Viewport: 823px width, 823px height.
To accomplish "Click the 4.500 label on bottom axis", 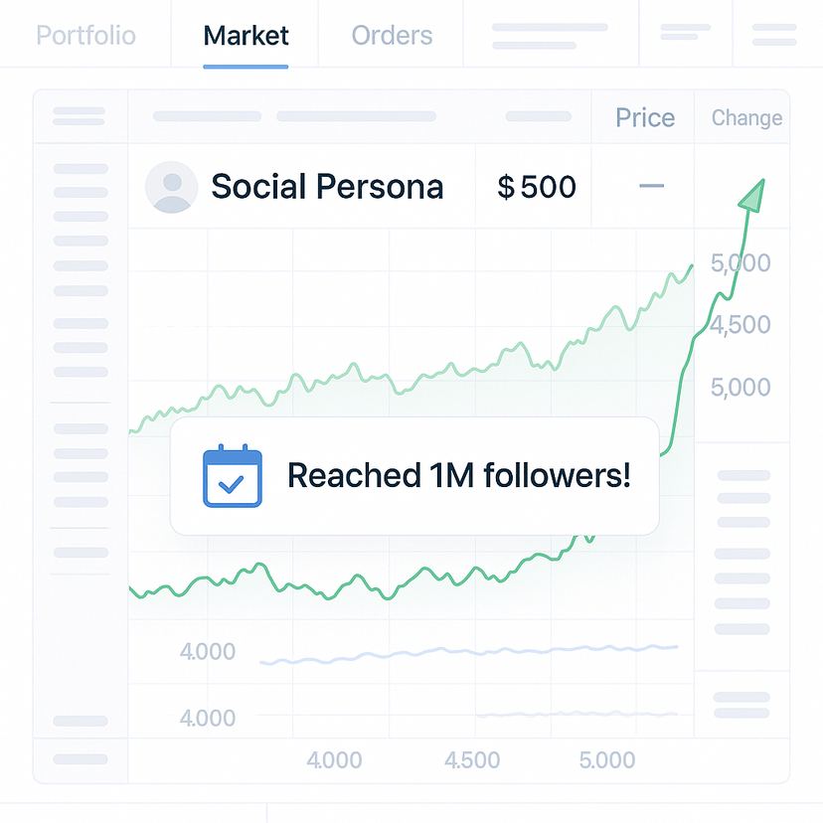I will click(x=471, y=760).
